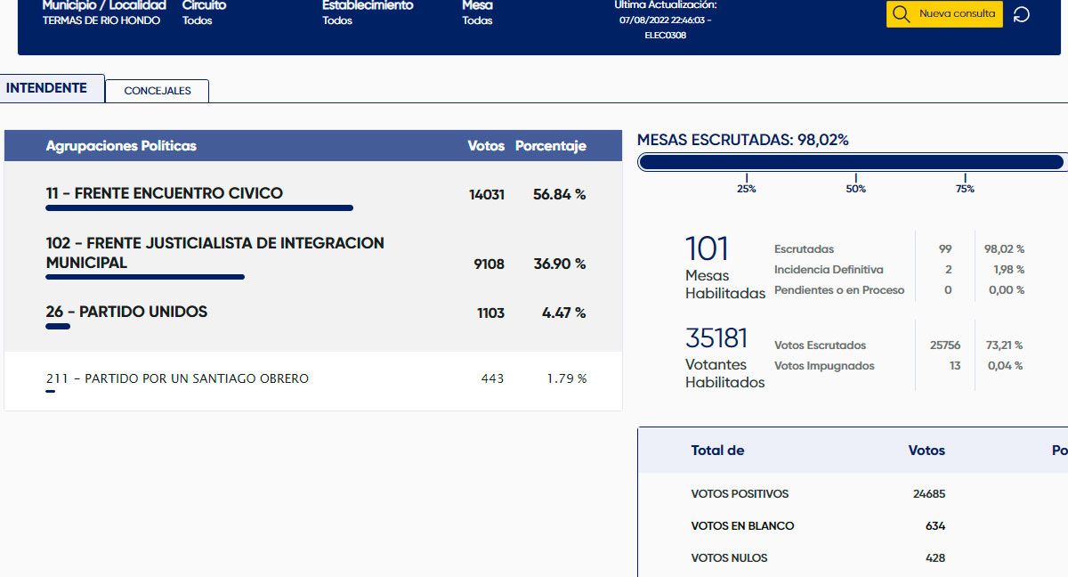1068x577 pixels.
Task: Click 211 - Partido Por Un Santiago Obrero
Action: coord(177,378)
